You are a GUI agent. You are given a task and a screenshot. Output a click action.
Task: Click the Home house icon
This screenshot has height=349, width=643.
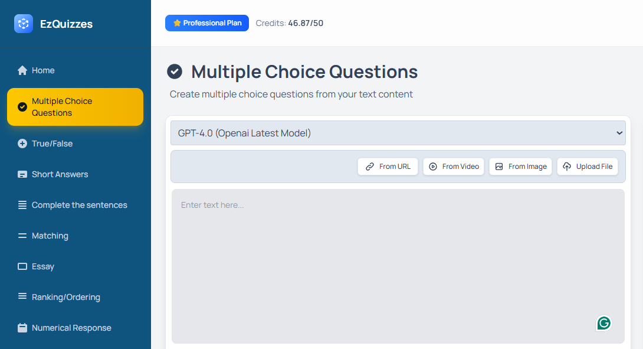point(22,70)
